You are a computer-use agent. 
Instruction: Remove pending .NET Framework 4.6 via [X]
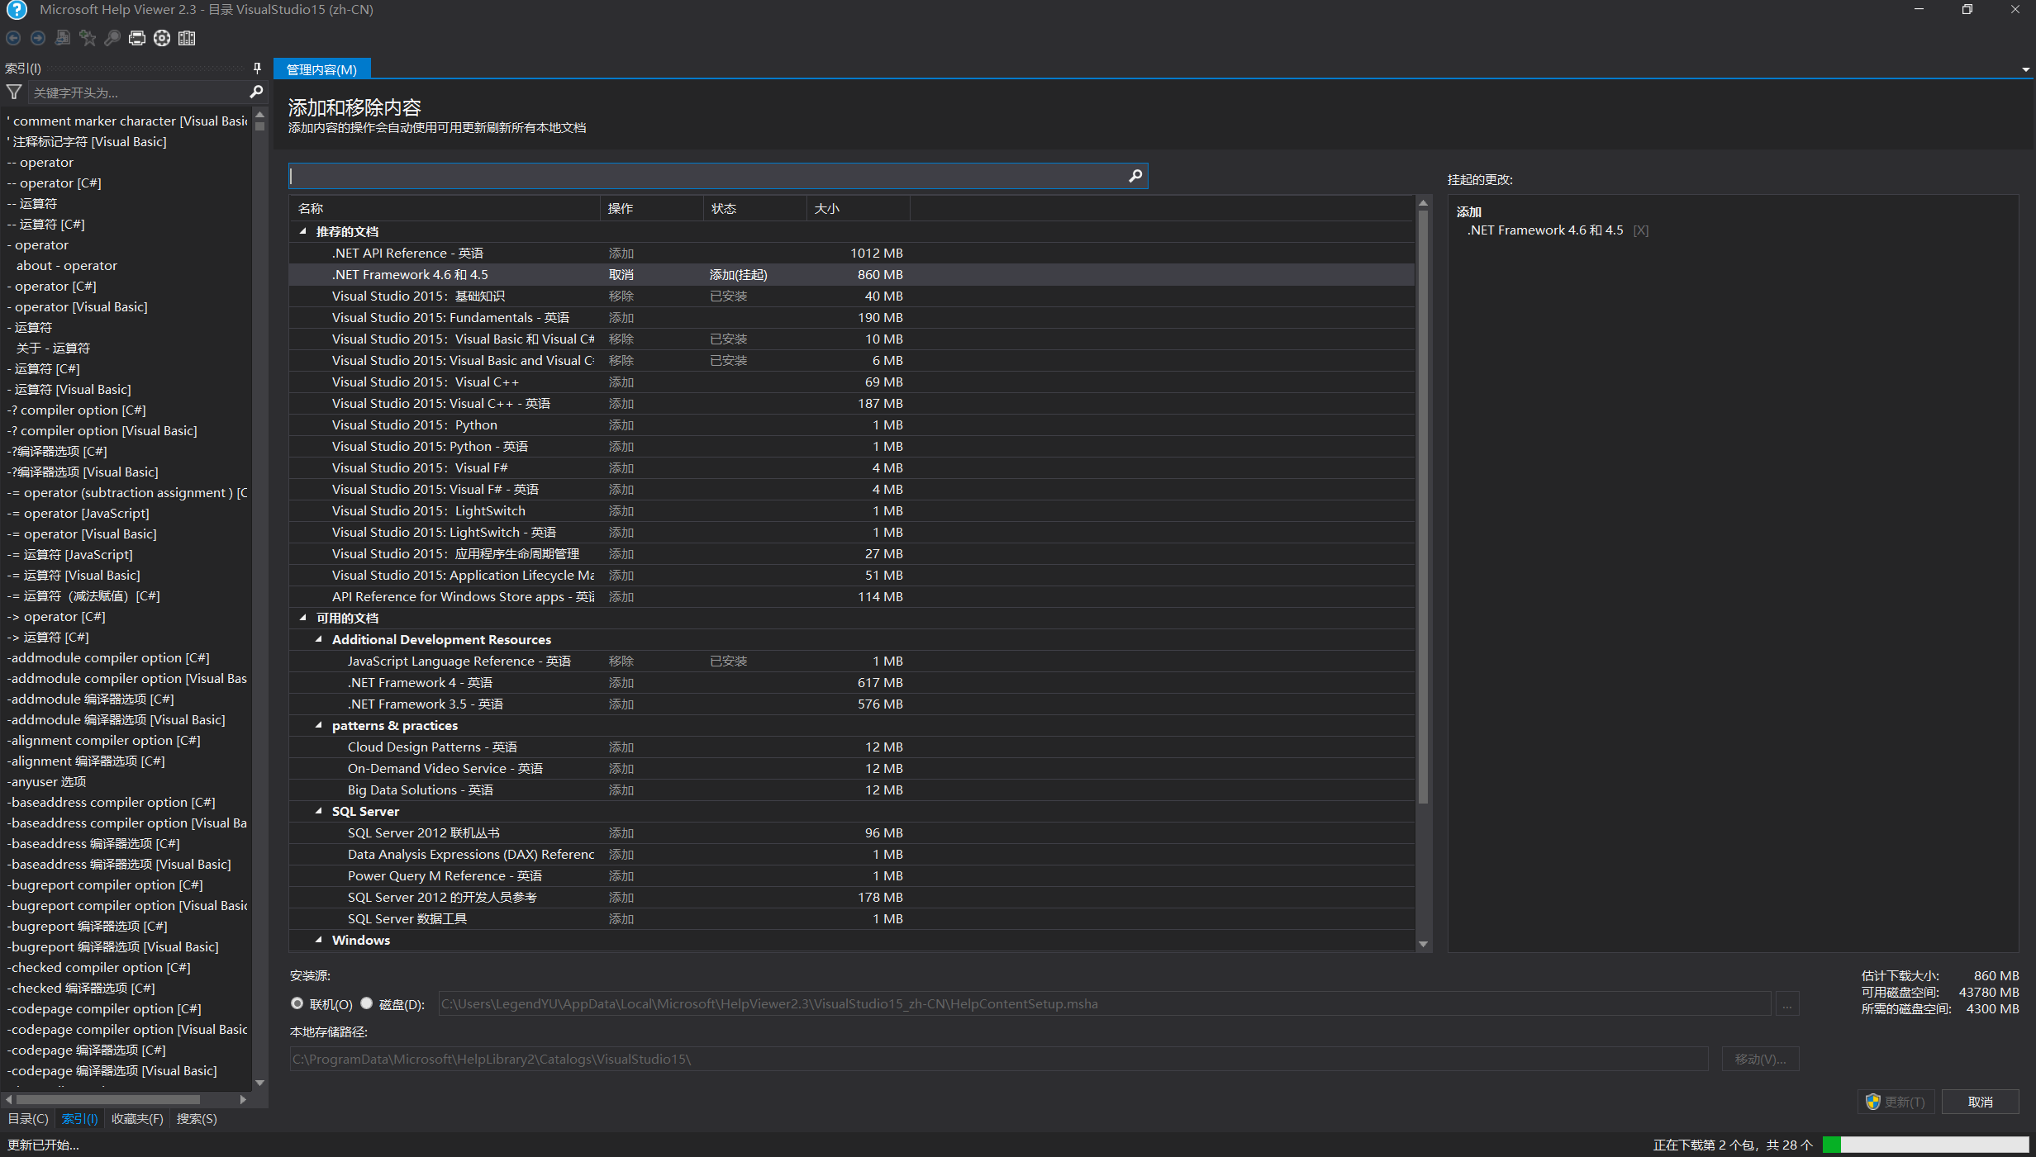pyautogui.click(x=1640, y=230)
